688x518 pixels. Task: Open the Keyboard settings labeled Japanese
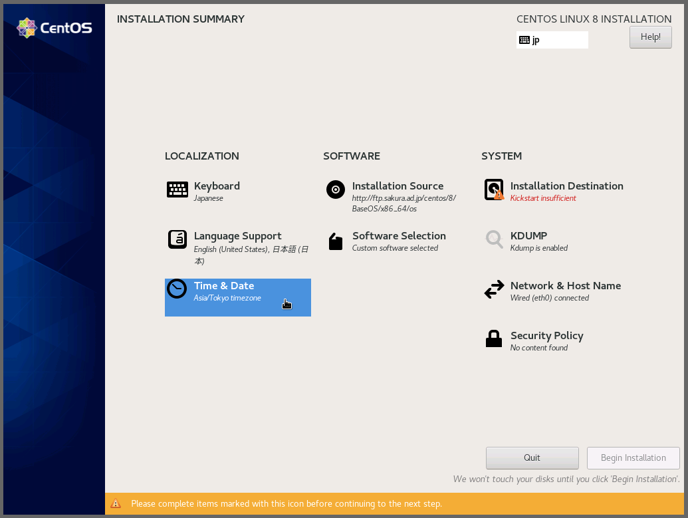[x=217, y=186]
